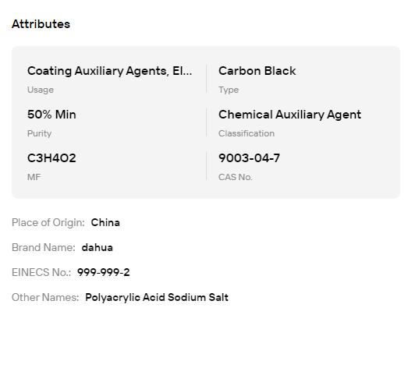Screen dimensions: 415x368
Task: Select the C3H4O2 molecular formula
Action: (x=51, y=158)
